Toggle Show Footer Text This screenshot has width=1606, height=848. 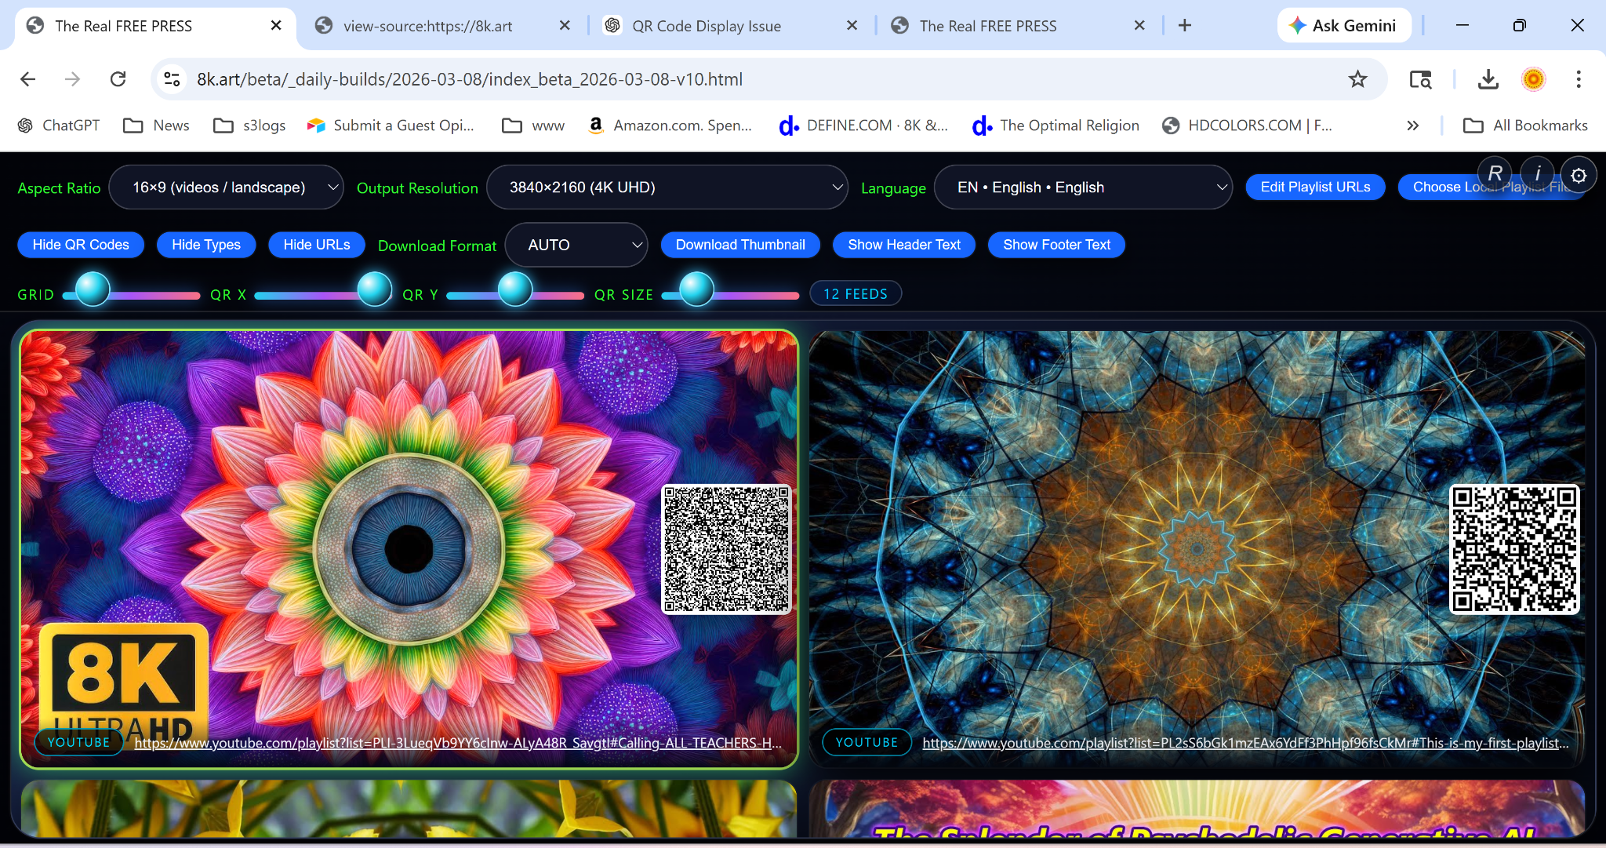pos(1056,245)
